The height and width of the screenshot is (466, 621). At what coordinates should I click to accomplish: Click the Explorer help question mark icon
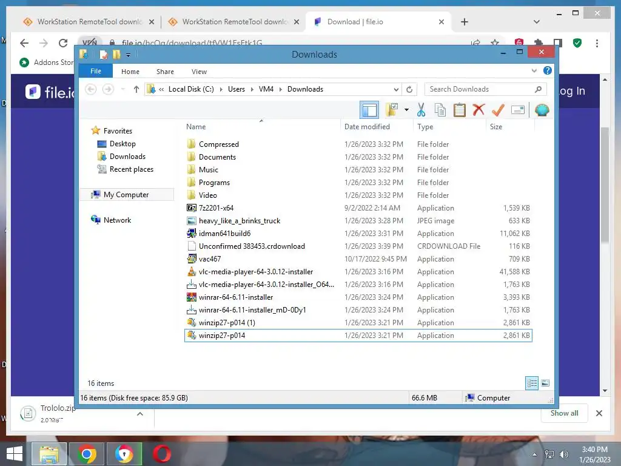tap(548, 70)
